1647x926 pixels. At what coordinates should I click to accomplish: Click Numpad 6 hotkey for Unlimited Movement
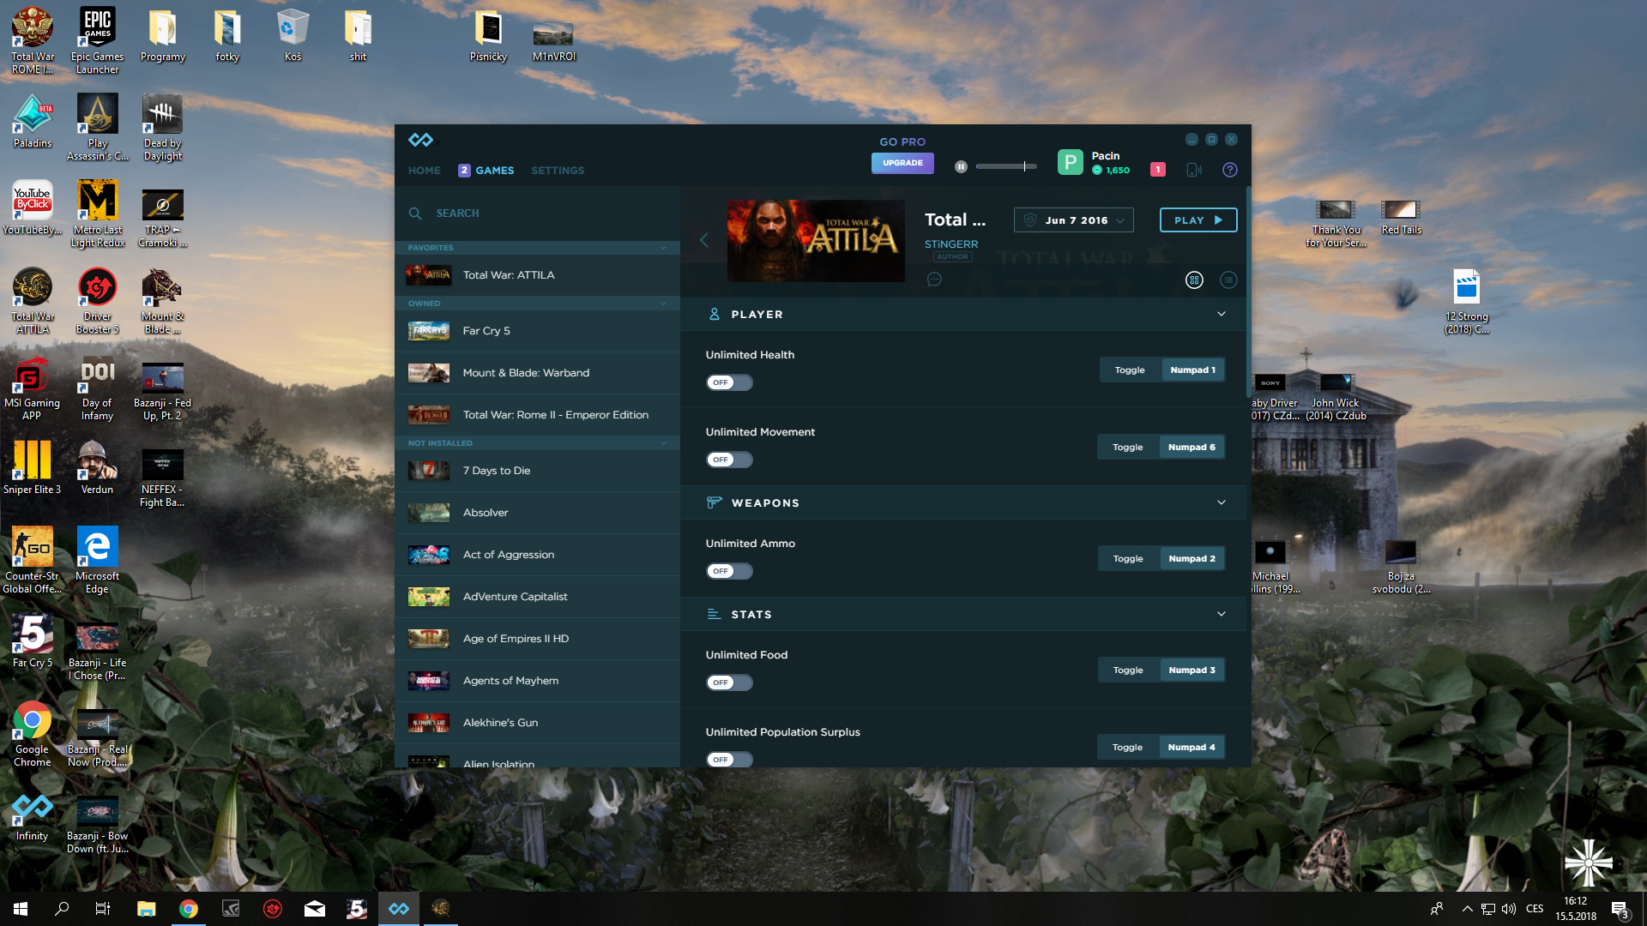(x=1192, y=448)
